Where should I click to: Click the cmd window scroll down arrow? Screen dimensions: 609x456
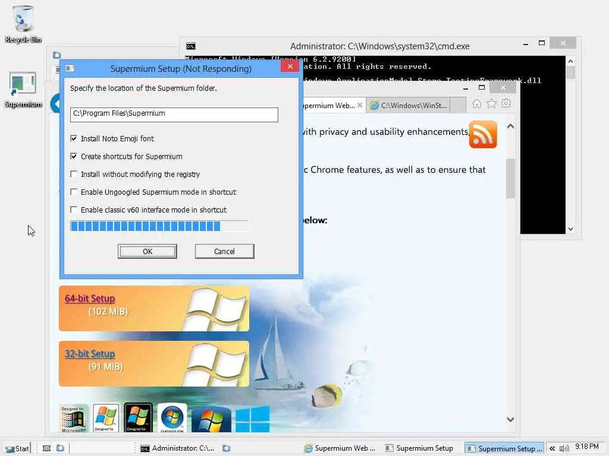[570, 229]
